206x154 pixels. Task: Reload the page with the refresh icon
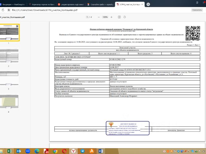(3, 10)
